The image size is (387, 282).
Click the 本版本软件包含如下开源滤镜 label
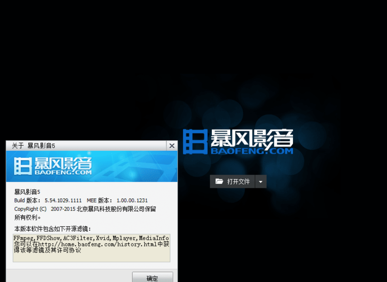pyautogui.click(x=52, y=229)
